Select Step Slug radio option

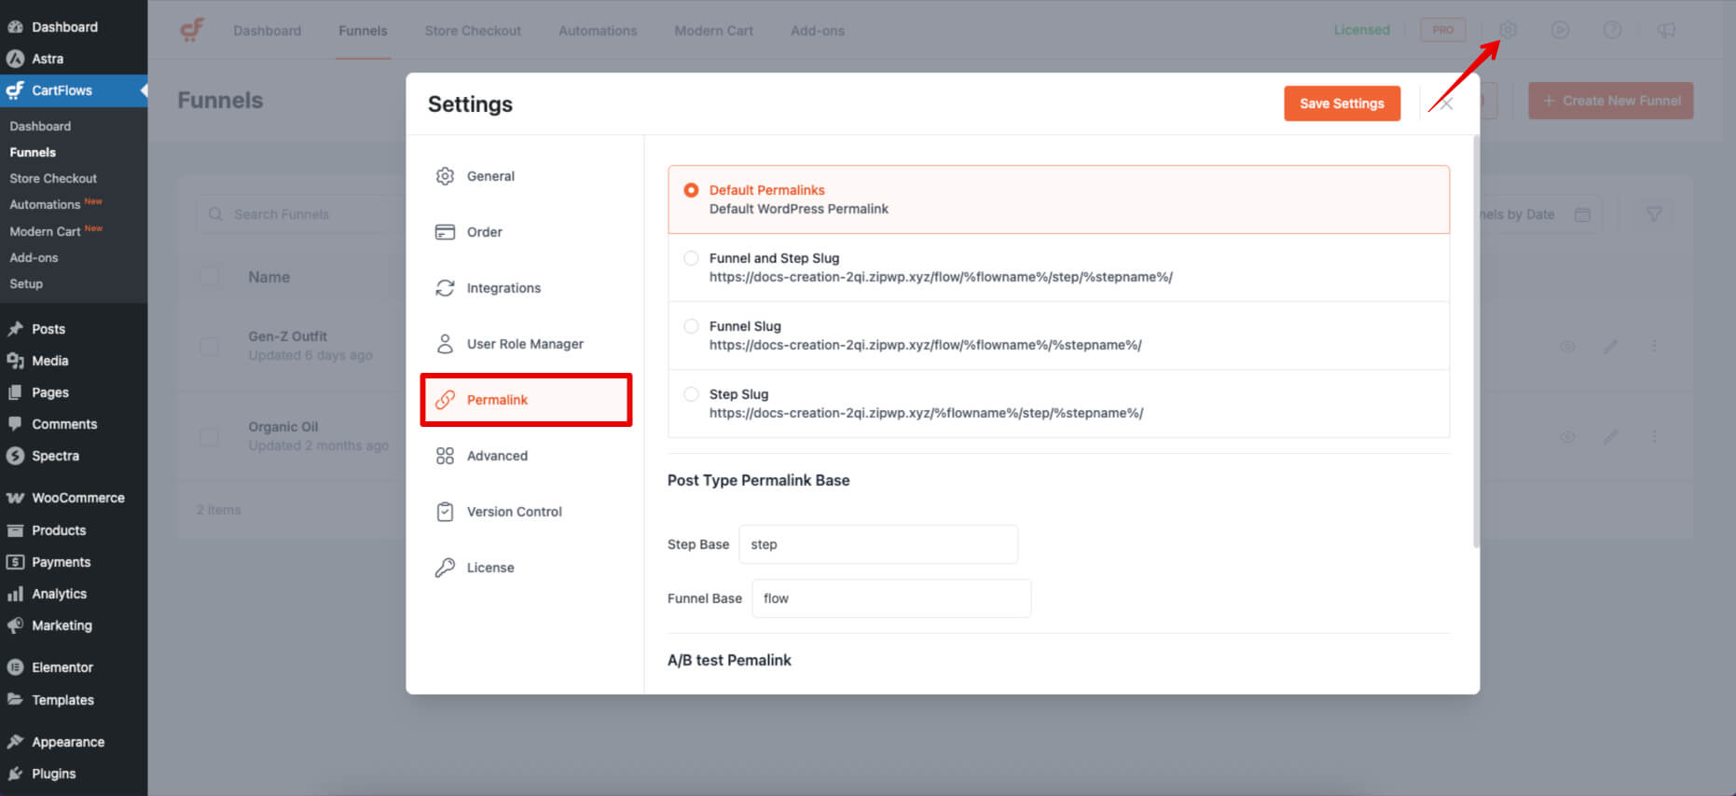pos(691,394)
